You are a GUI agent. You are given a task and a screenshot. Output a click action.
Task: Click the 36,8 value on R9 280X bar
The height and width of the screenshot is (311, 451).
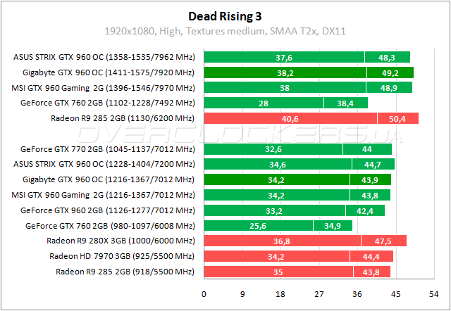pyautogui.click(x=283, y=241)
